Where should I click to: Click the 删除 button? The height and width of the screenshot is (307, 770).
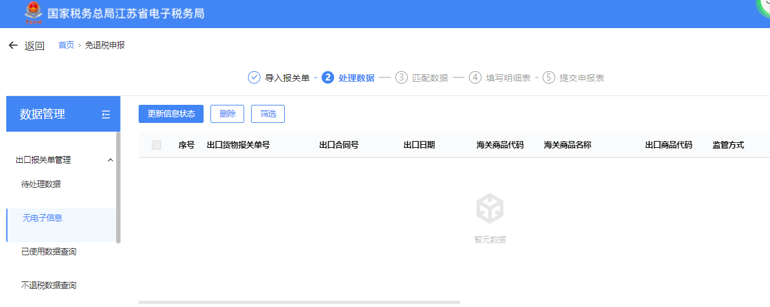tap(227, 114)
